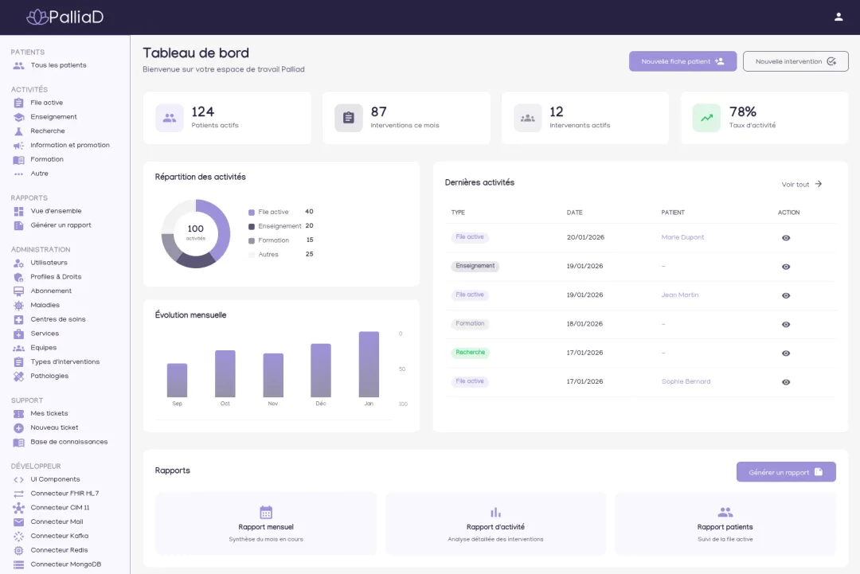Click the DATE column header

[574, 213]
